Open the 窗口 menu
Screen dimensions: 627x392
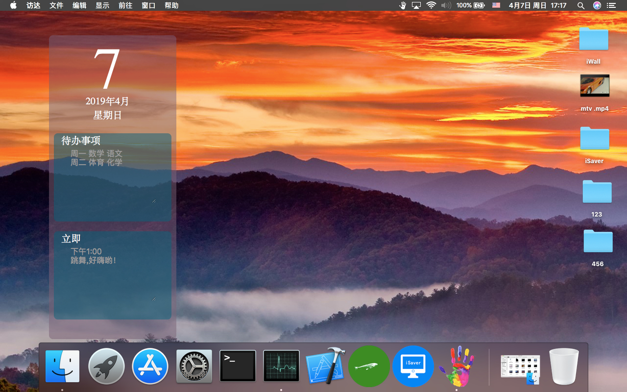pyautogui.click(x=148, y=5)
